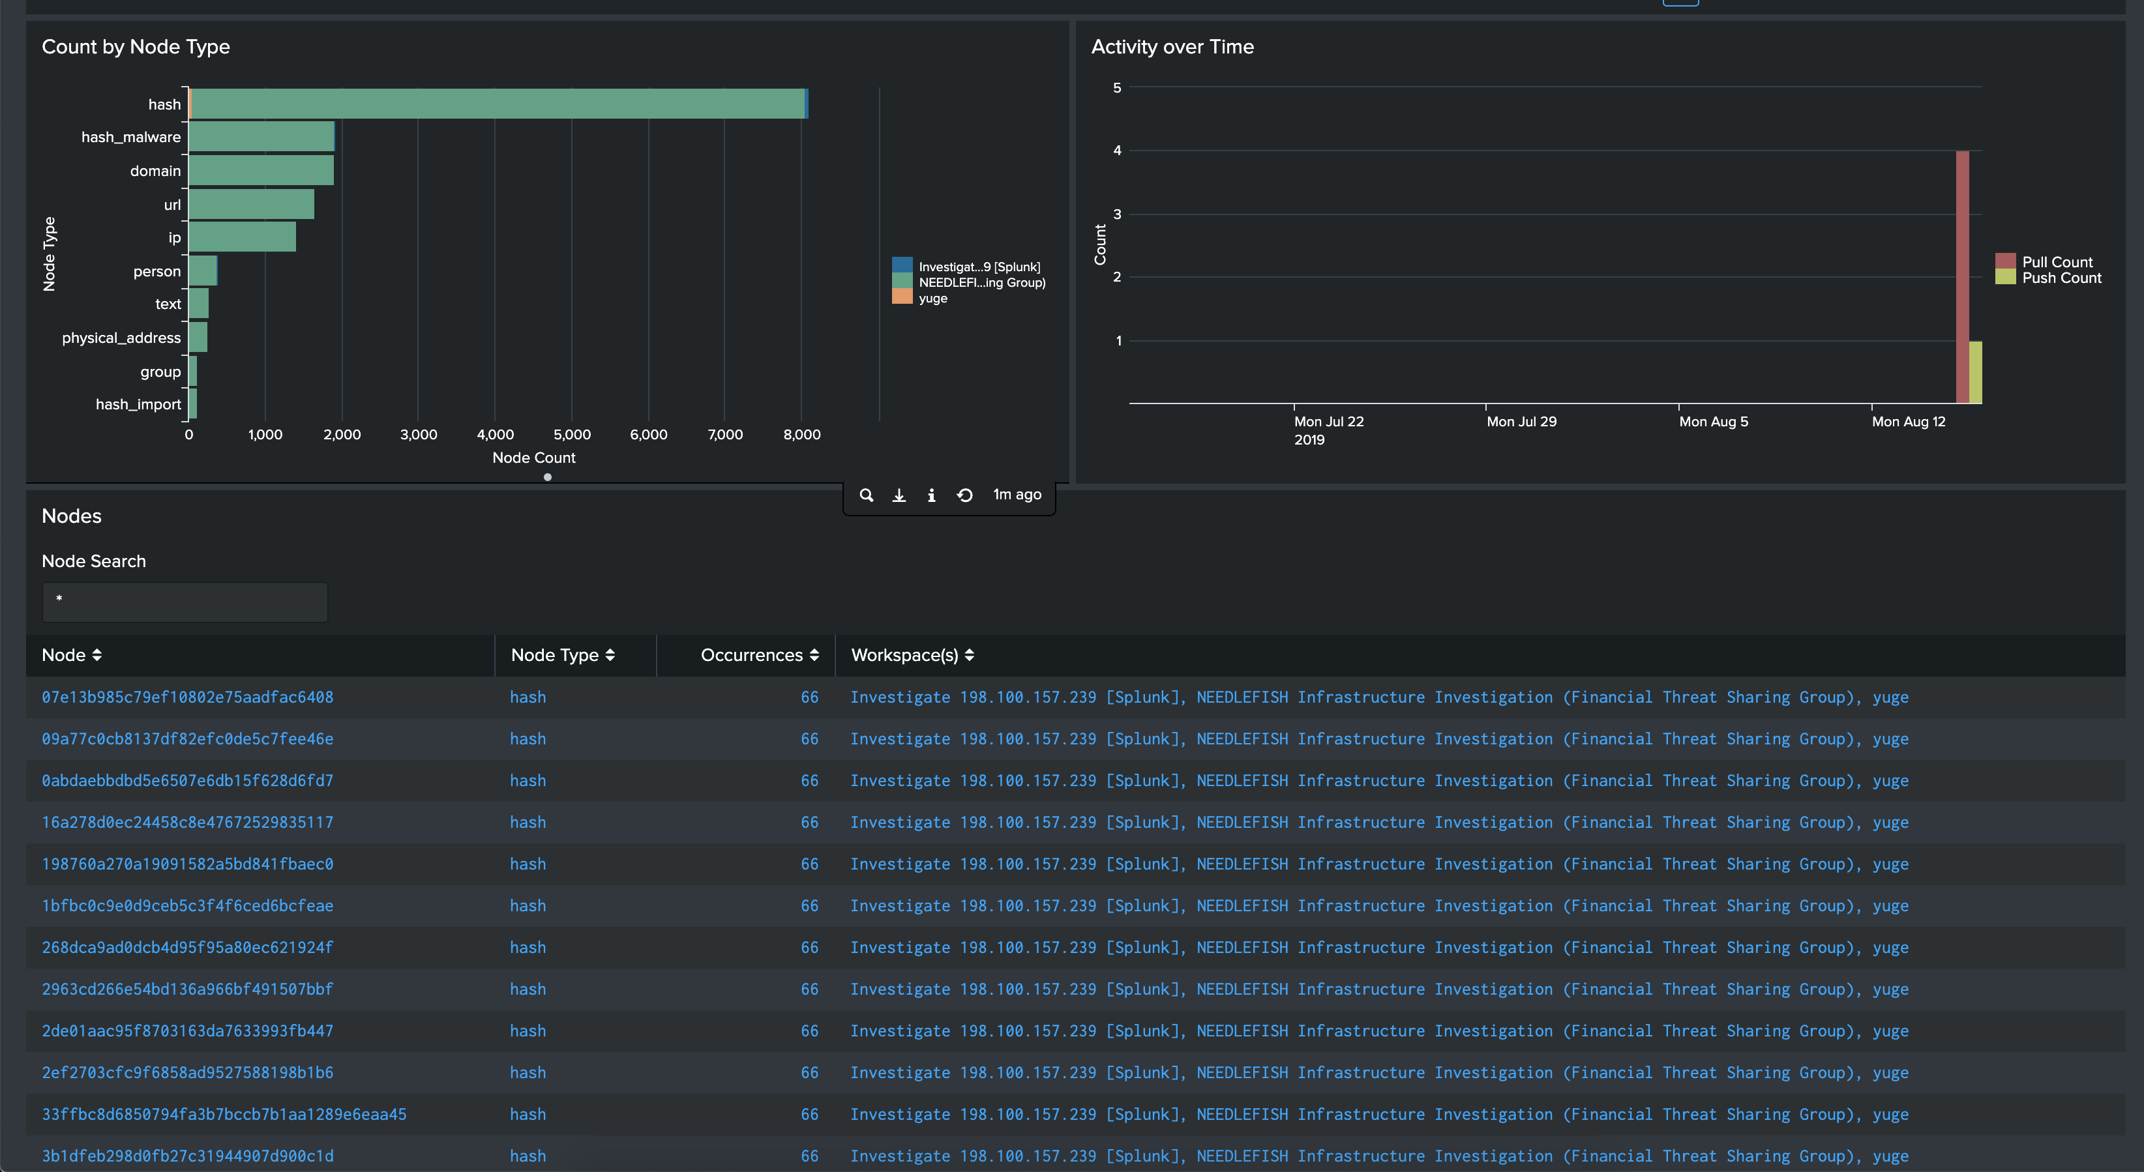Open node 09a77c0cb8137df82efc0de5c7fee46e
2144x1172 pixels.
[187, 739]
